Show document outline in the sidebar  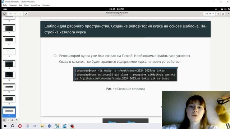(8, 120)
